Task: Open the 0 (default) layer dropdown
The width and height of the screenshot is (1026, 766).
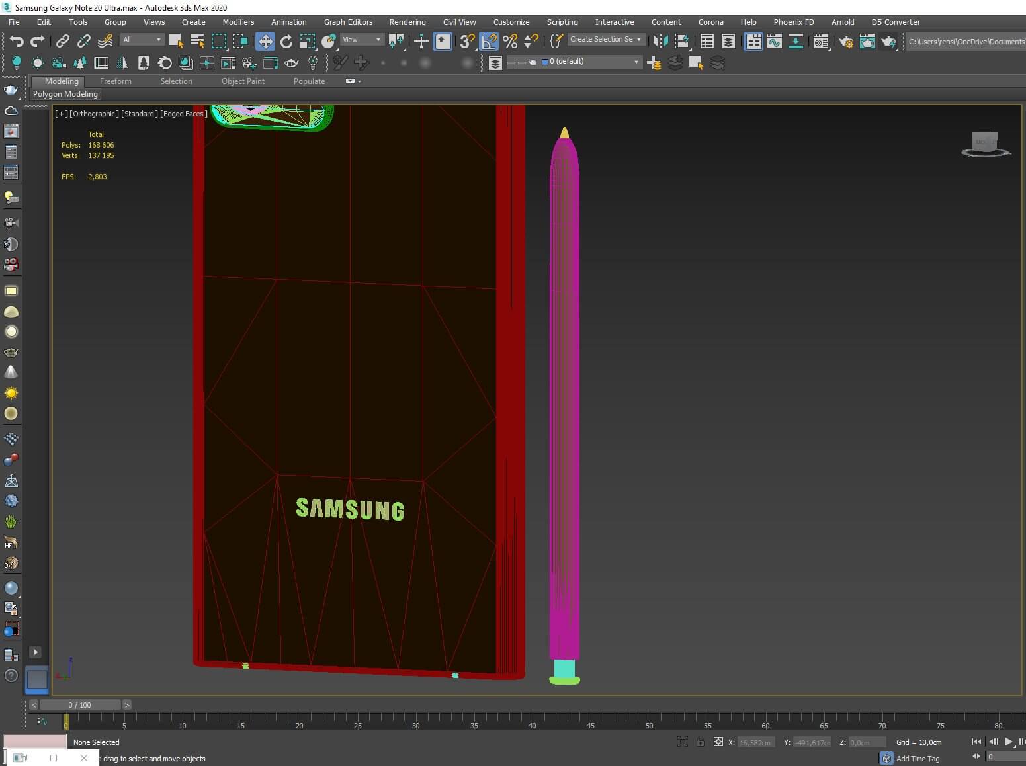Action: coord(590,62)
